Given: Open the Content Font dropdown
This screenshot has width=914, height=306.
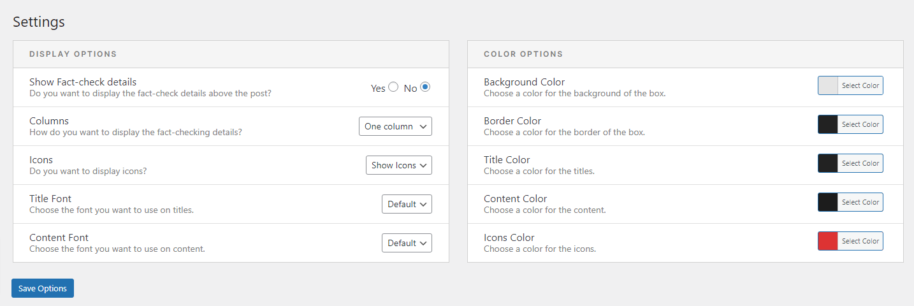Looking at the screenshot, I should 407,243.
